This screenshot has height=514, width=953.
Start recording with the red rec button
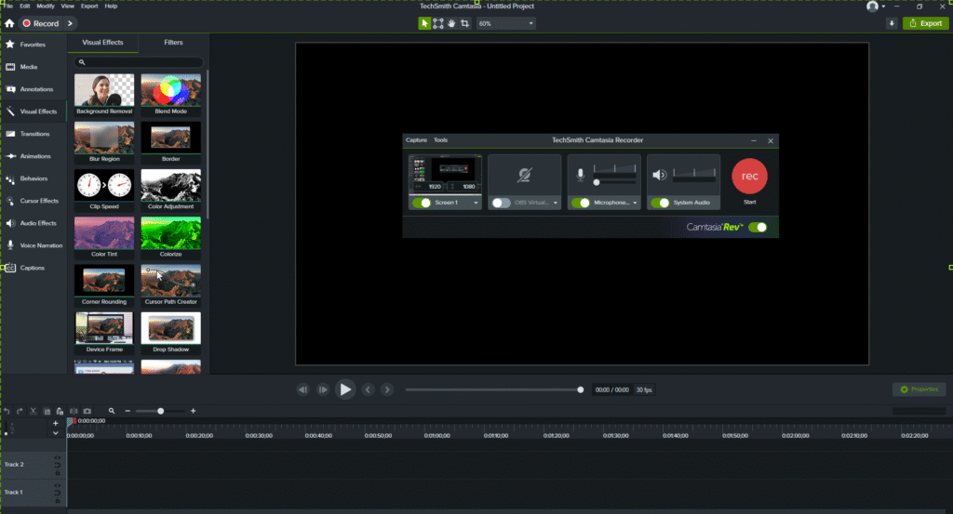click(749, 176)
